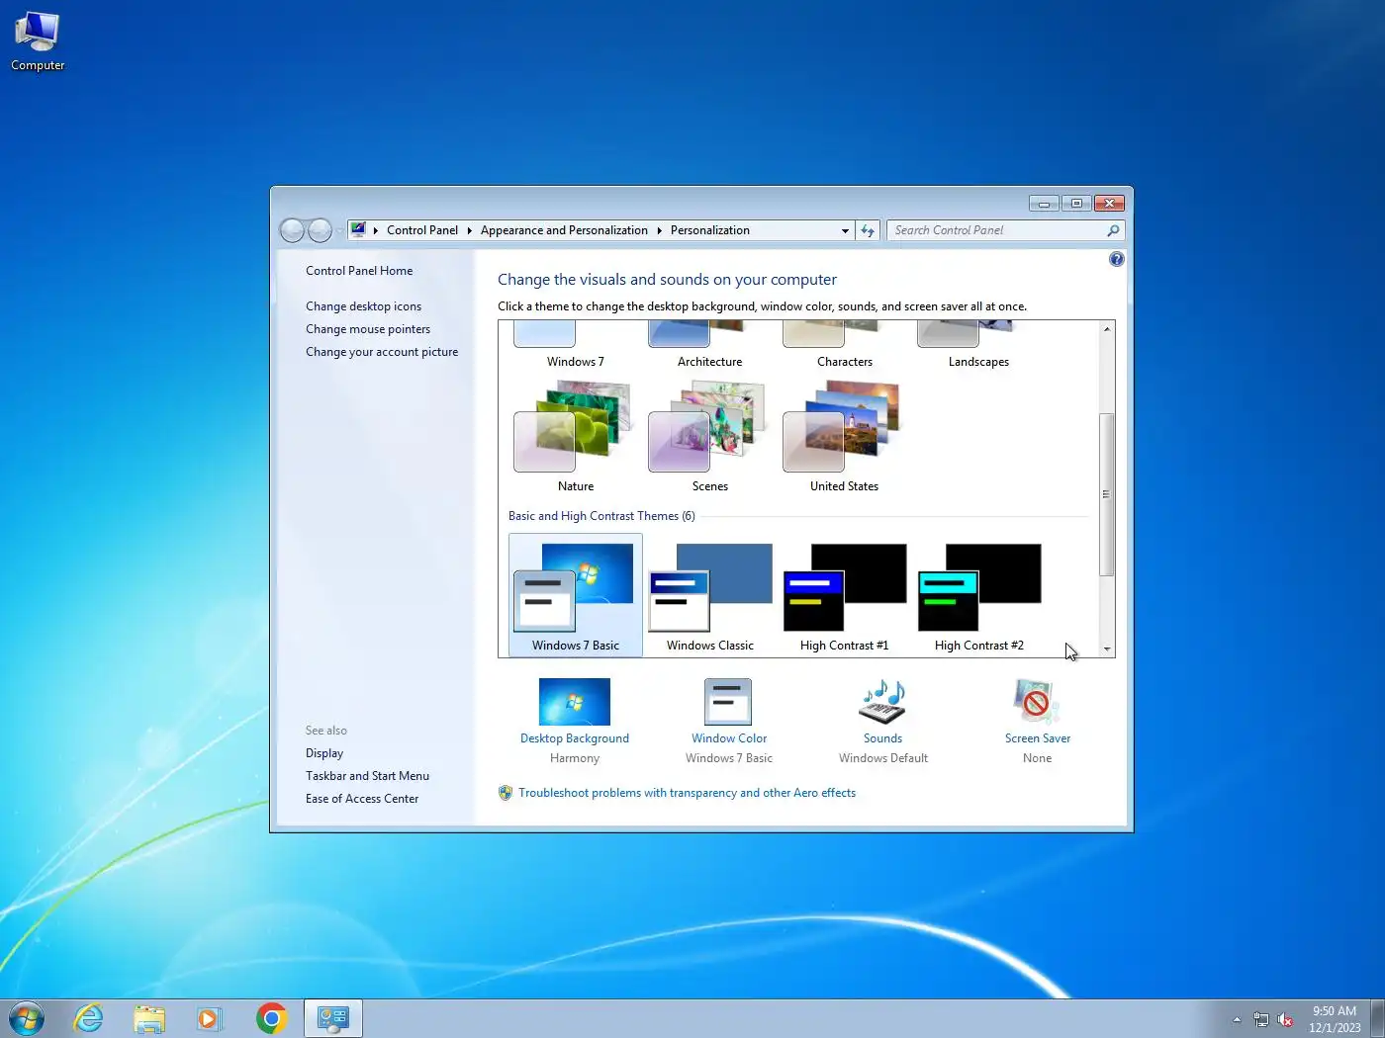Click the shield icon beside Troubleshoot link

pyautogui.click(x=506, y=793)
